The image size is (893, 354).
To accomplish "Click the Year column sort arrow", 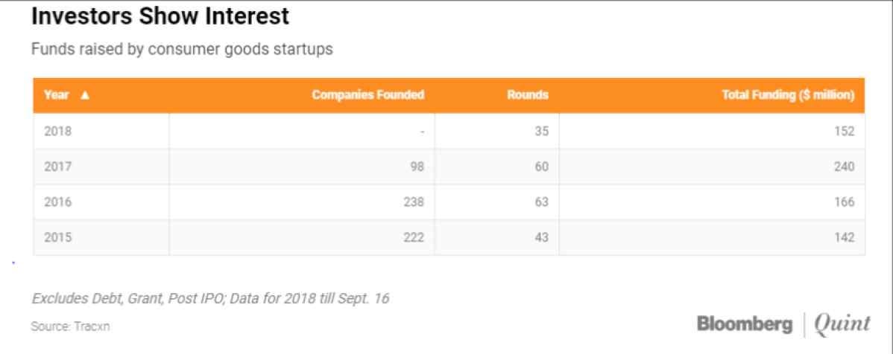I will tap(85, 95).
